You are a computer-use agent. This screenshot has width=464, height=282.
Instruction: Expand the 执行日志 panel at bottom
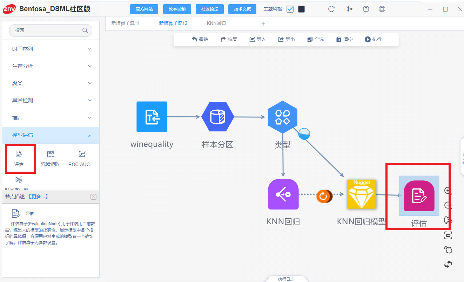(286, 279)
